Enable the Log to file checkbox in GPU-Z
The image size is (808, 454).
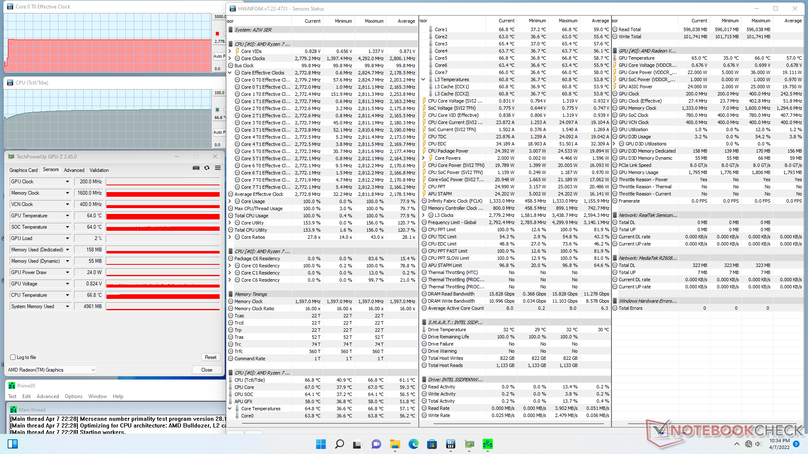tap(13, 357)
